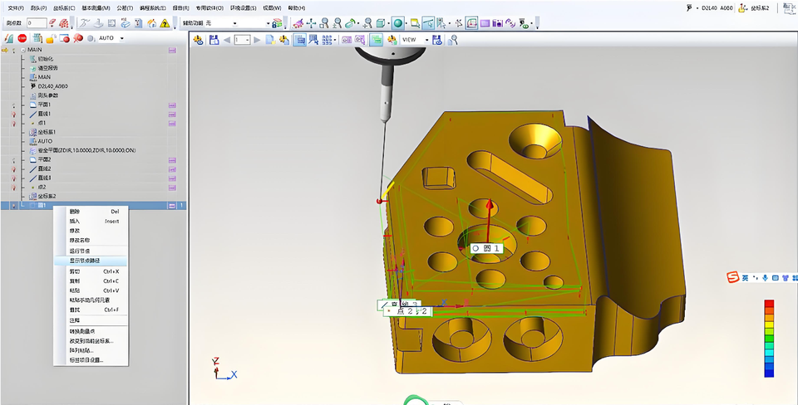
Task: Open the 文件(F) menu
Action: 16,7
